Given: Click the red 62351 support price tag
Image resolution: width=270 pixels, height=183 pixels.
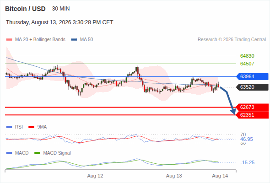Looking at the screenshot, I should click(x=252, y=115).
